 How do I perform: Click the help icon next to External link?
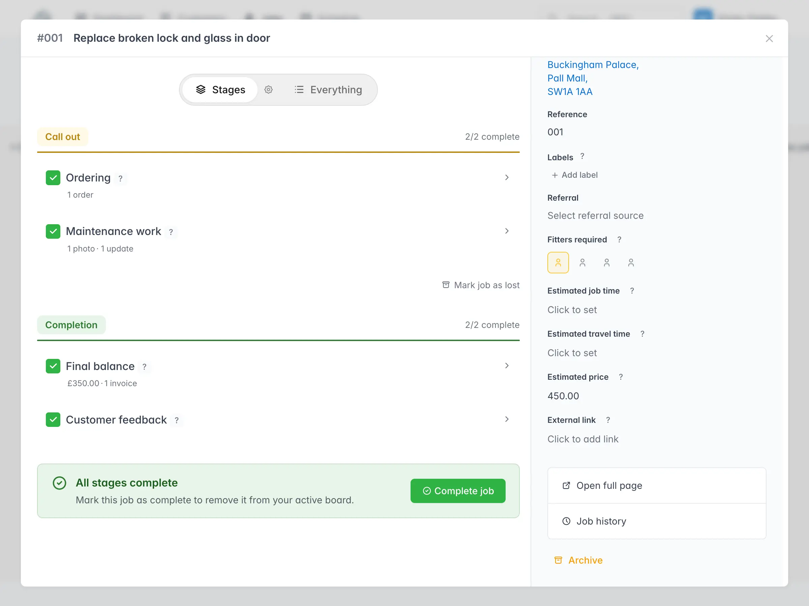608,420
